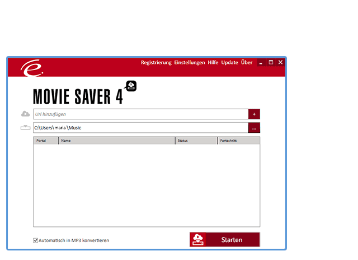
Task: Click the Engelmann logo in the header
Action: pos(32,68)
